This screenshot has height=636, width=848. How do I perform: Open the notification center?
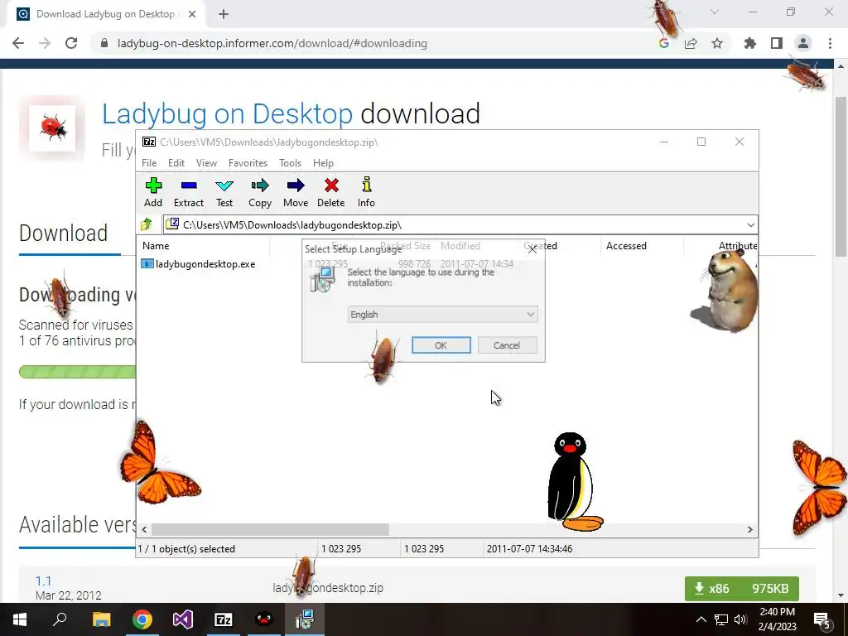tap(822, 619)
